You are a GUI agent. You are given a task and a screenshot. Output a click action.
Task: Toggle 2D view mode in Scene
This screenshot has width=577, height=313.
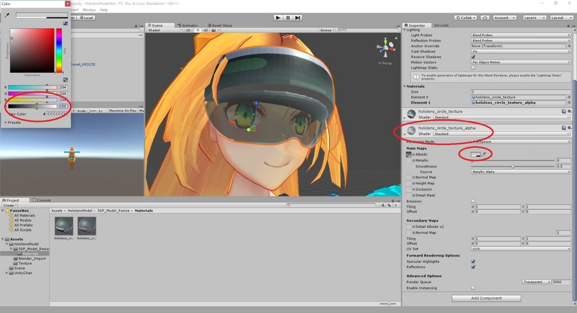pos(188,30)
